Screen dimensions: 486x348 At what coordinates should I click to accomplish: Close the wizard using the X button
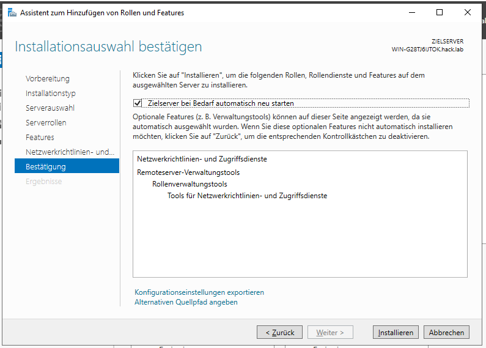point(468,12)
